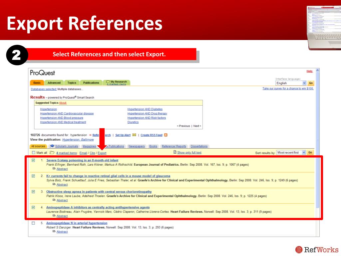The height and width of the screenshot is (256, 341).
Task: Click the ProQuest logo
Action: 42,73
